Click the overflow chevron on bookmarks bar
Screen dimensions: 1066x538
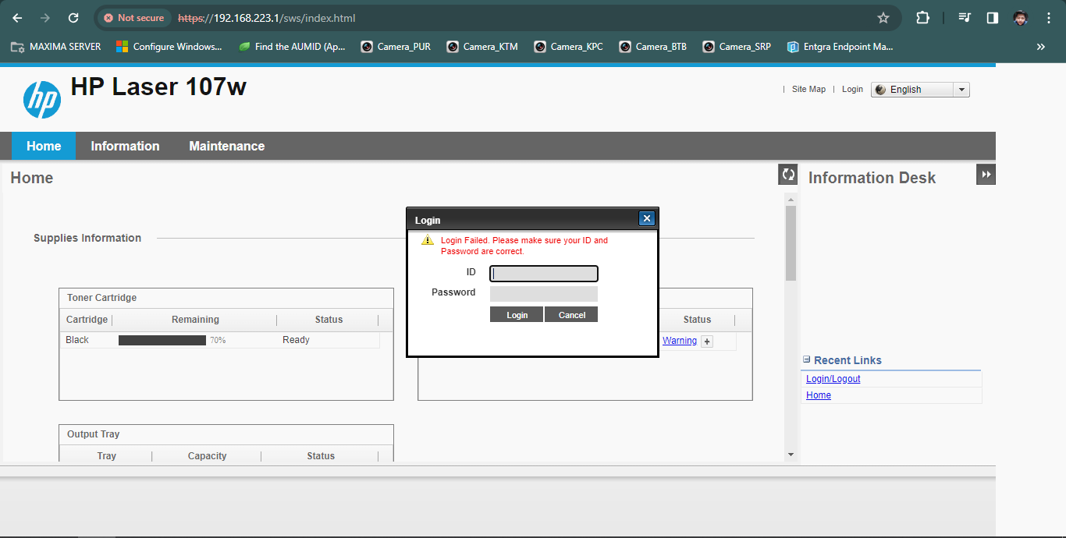(1040, 46)
